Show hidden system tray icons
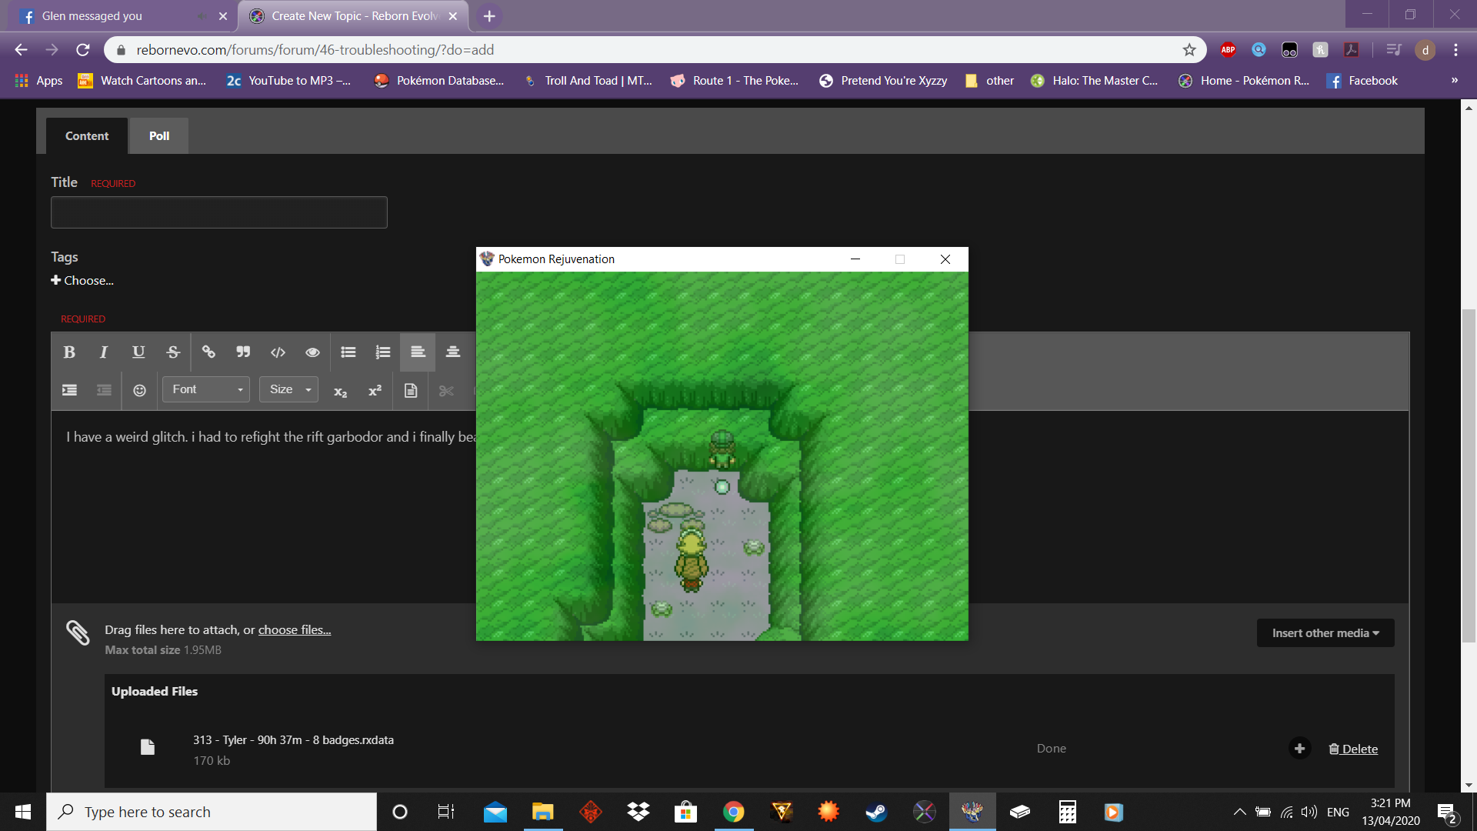The width and height of the screenshot is (1477, 831). click(1239, 812)
